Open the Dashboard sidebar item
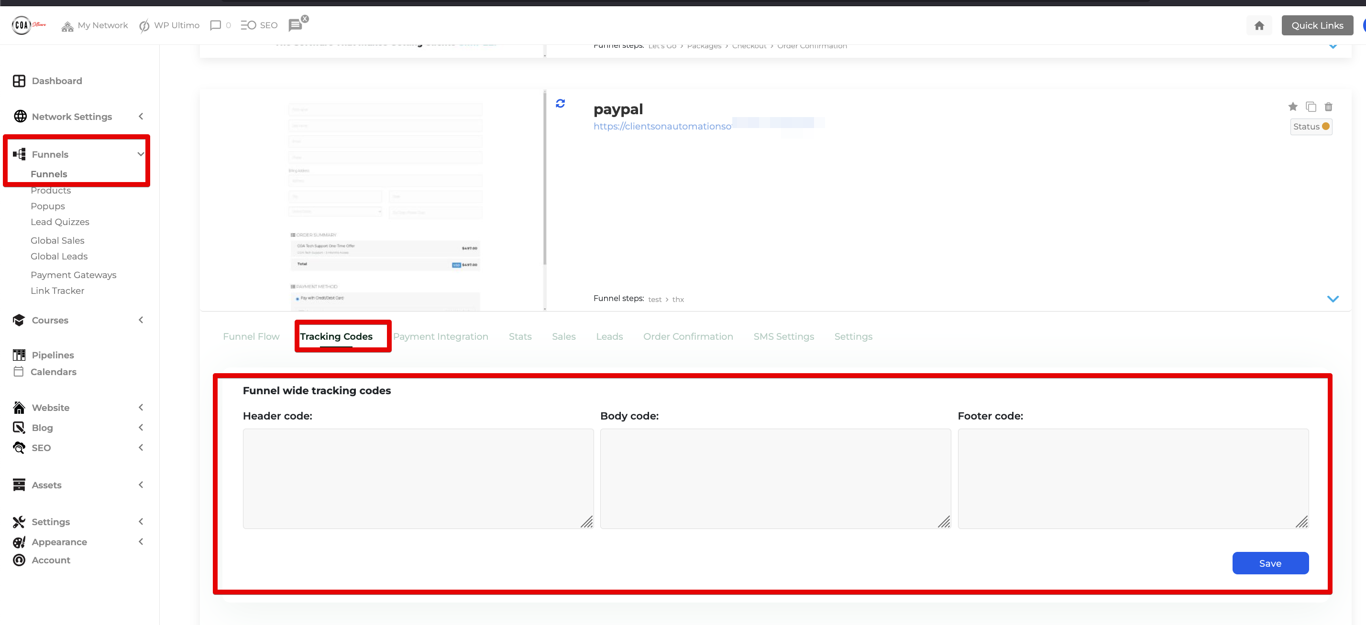Image resolution: width=1366 pixels, height=625 pixels. [x=56, y=80]
